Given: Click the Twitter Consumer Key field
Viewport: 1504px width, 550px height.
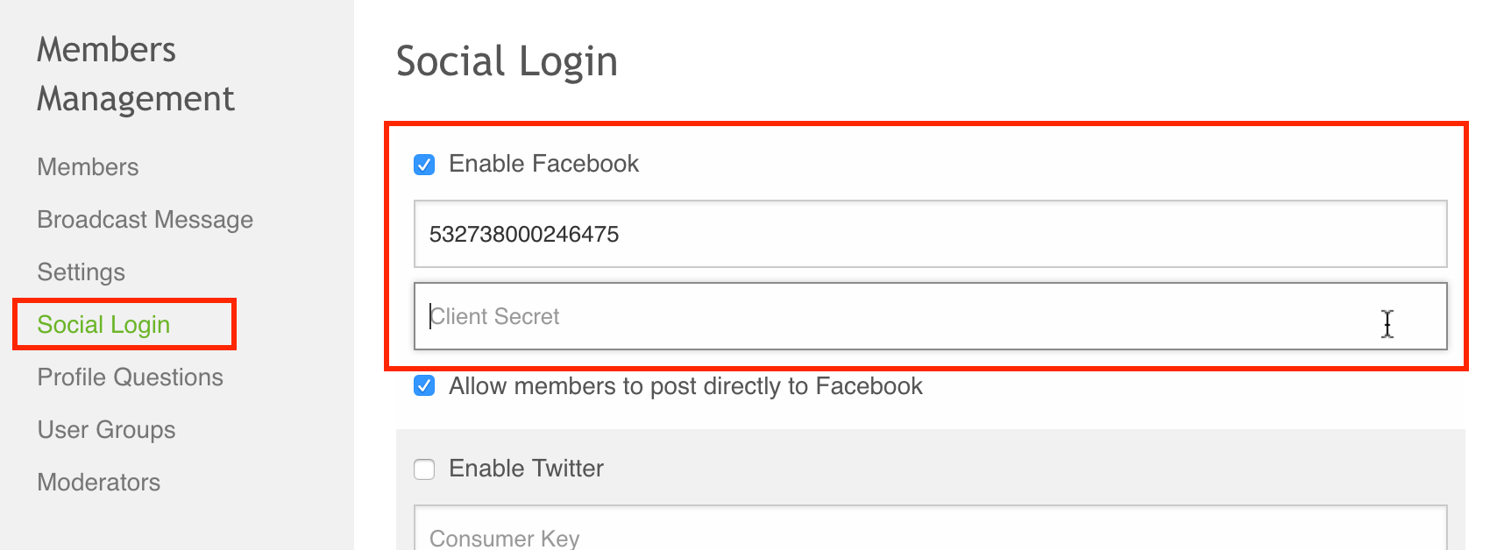Looking at the screenshot, I should pos(929,532).
